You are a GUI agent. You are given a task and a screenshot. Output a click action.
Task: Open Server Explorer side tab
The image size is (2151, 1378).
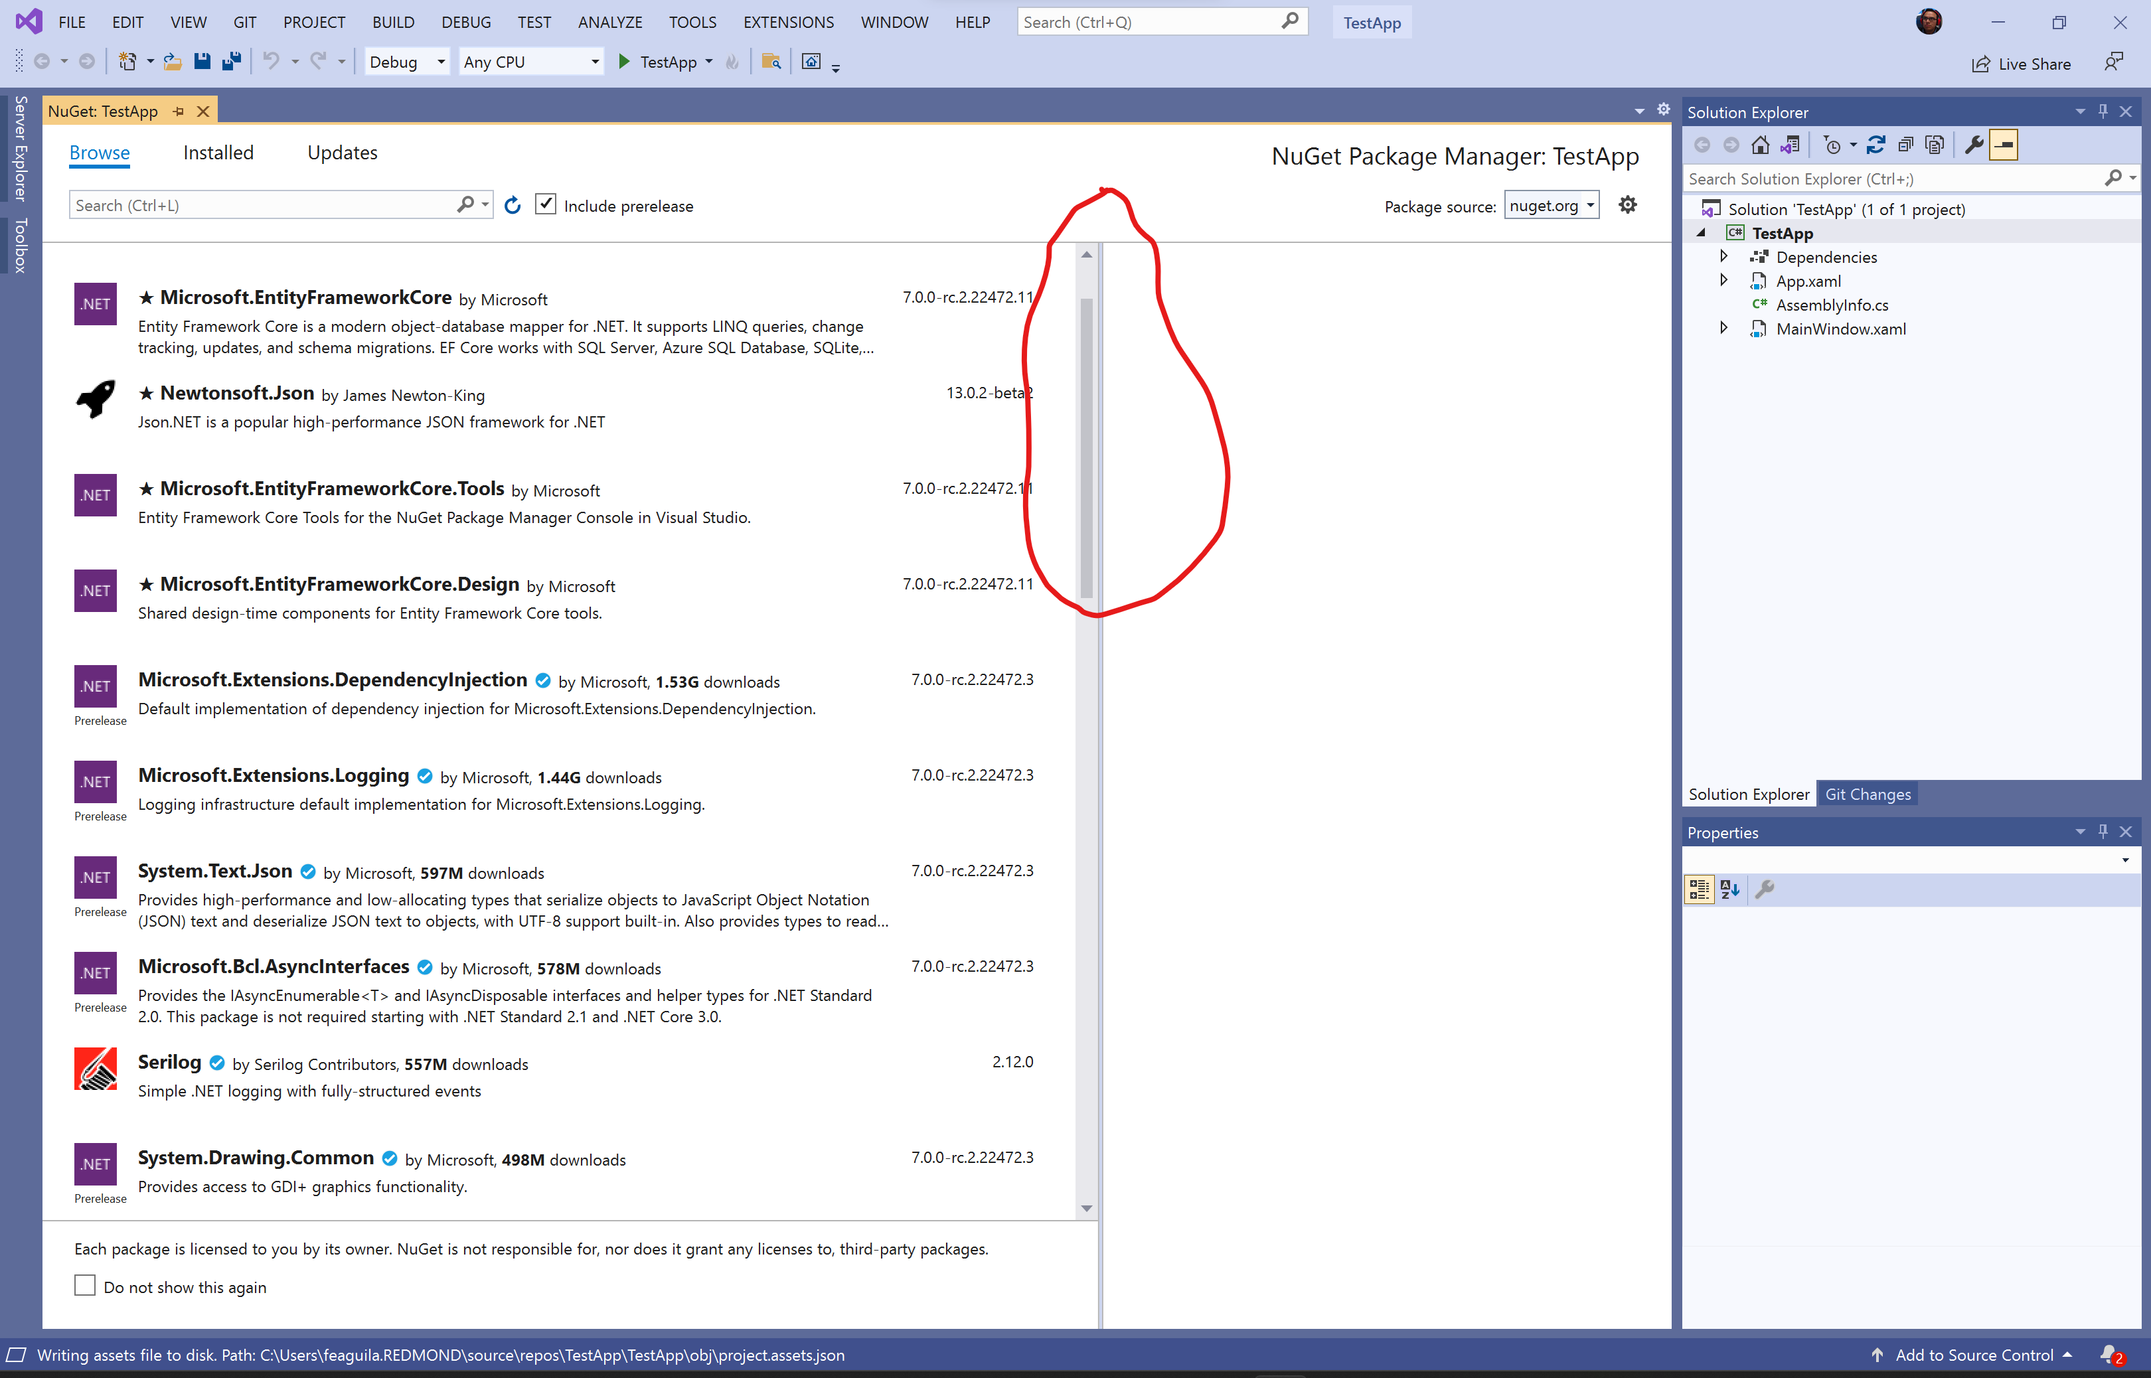pos(21,149)
